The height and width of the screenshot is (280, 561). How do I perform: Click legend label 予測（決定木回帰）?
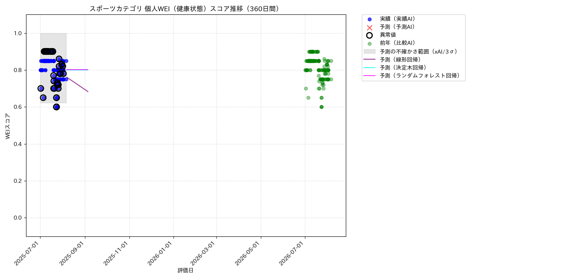pos(403,67)
